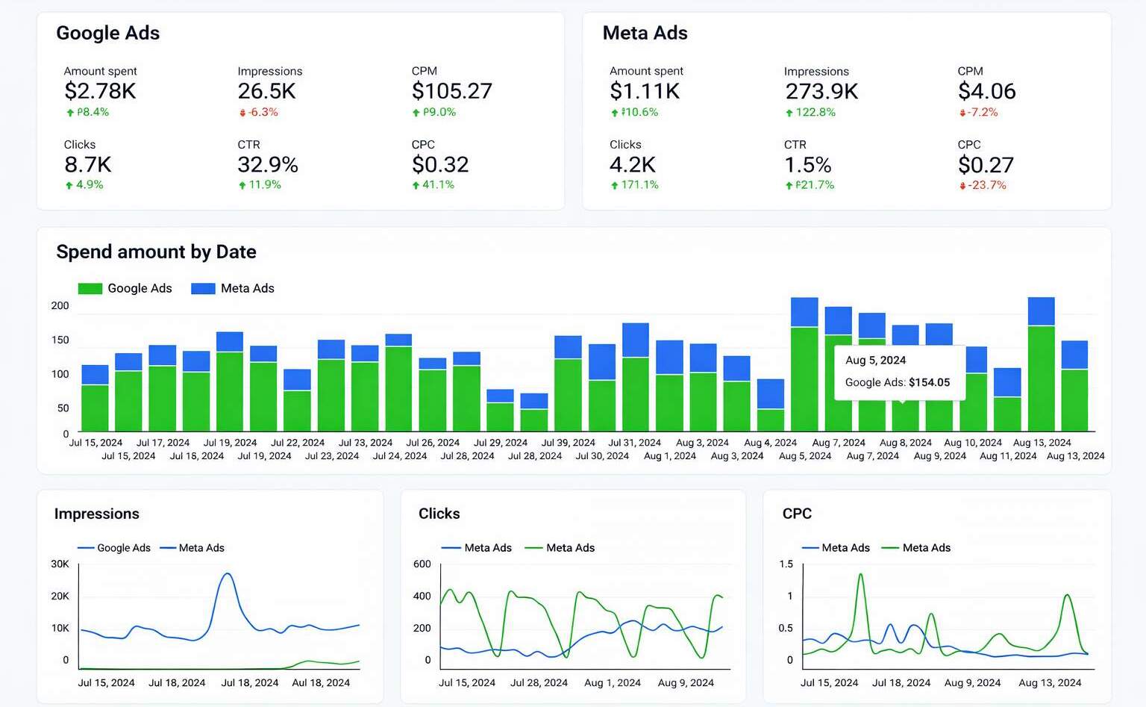Viewport: 1146px width, 707px height.
Task: Click the Jul 15, 2024 axis label
Action: (95, 442)
